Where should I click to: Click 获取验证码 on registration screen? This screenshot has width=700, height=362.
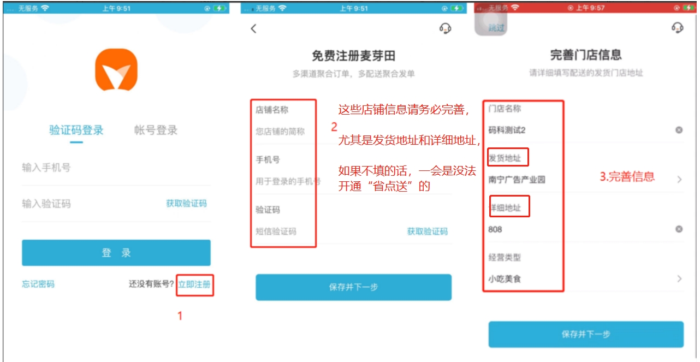point(427,231)
